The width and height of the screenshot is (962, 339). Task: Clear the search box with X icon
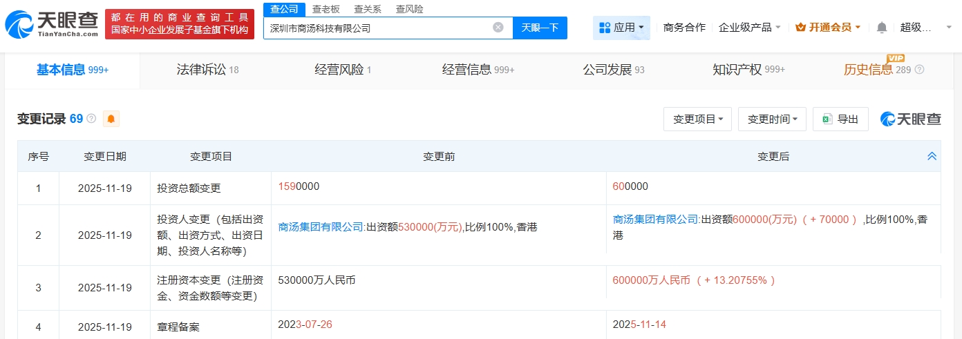(498, 28)
